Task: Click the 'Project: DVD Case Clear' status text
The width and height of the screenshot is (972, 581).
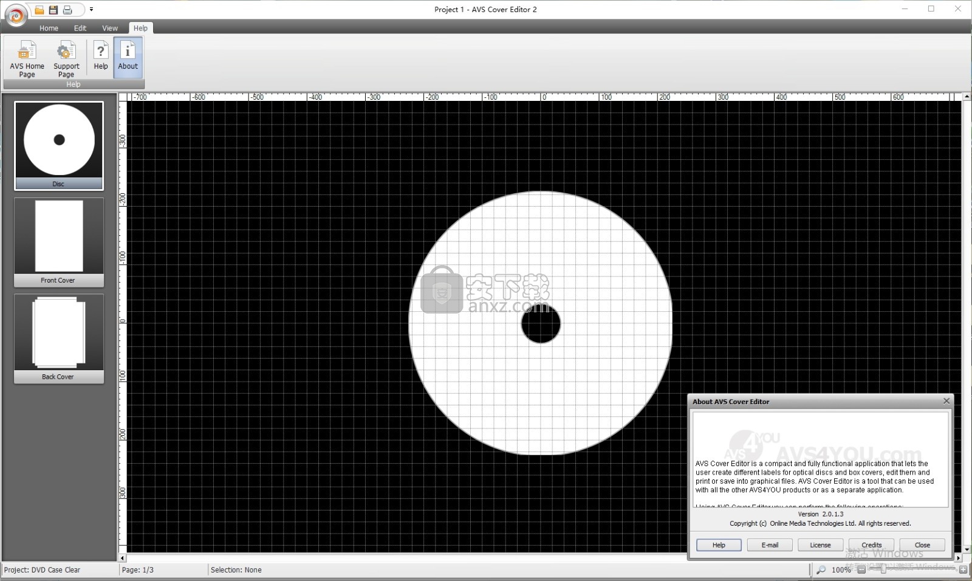Action: (42, 570)
